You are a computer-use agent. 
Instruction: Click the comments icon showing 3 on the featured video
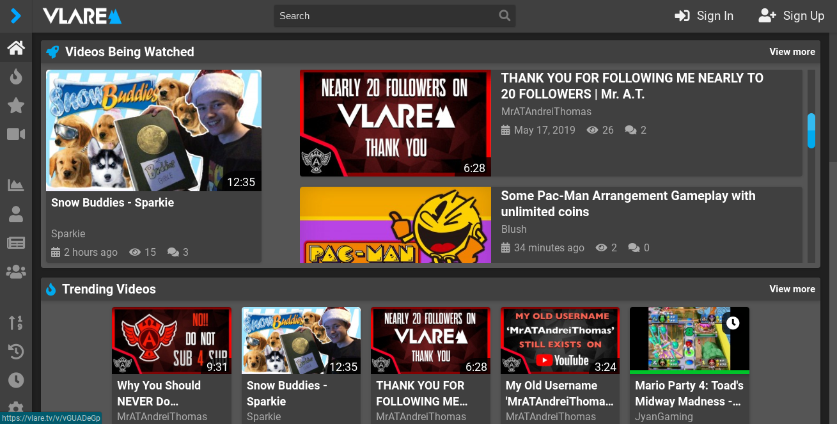pyautogui.click(x=173, y=253)
